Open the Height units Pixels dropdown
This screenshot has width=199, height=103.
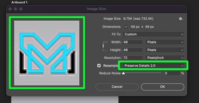point(165,50)
